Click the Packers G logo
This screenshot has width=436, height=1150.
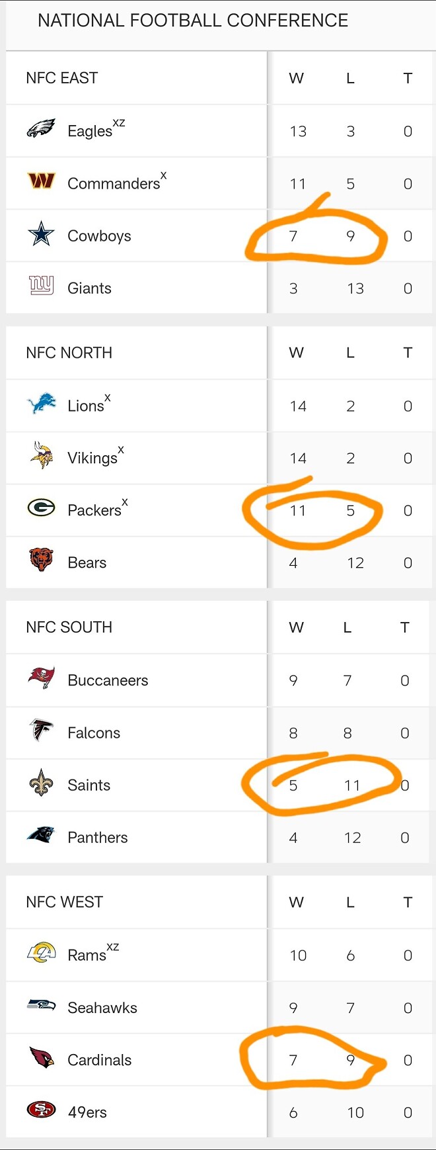(x=41, y=508)
